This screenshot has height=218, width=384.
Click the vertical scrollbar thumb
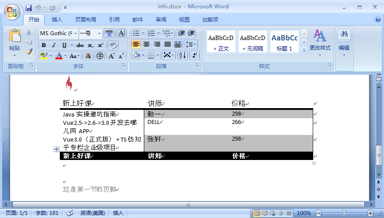pos(379,155)
